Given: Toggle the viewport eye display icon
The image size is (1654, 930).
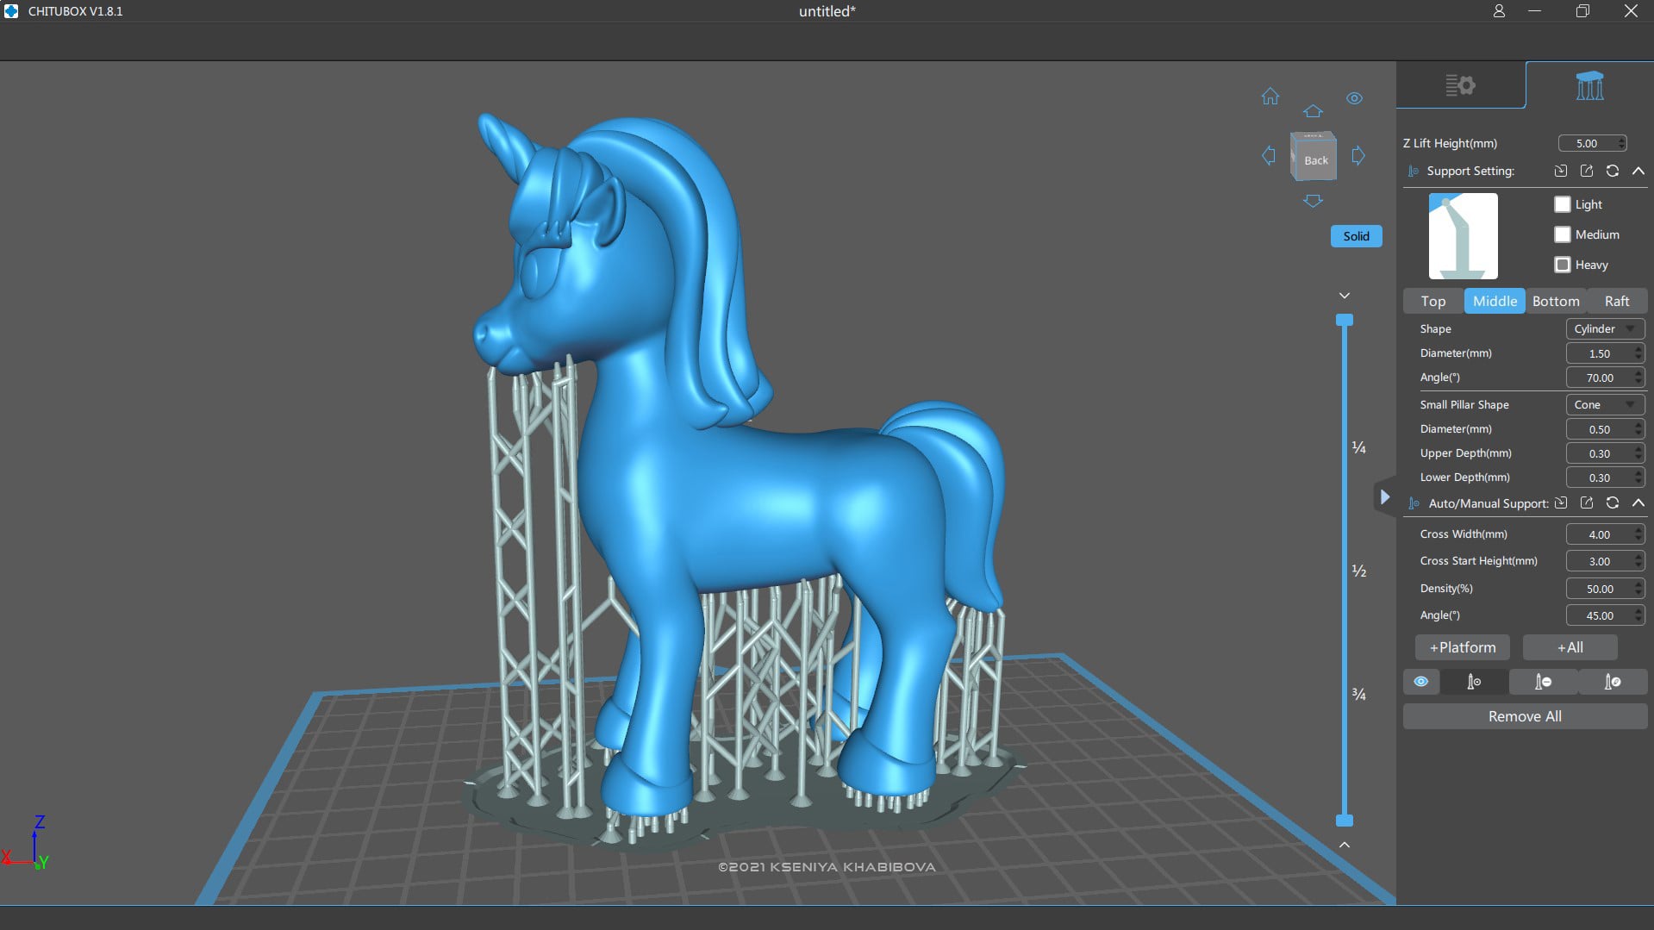Looking at the screenshot, I should coord(1354,98).
